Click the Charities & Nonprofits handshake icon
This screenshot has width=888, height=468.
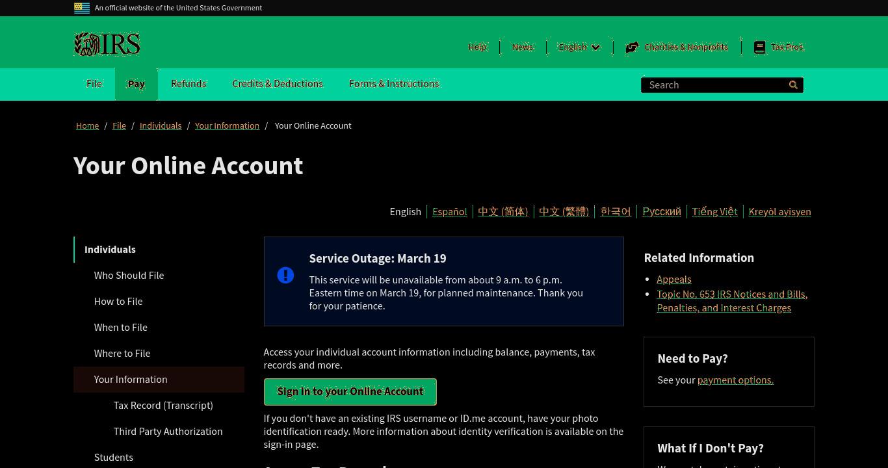click(632, 47)
